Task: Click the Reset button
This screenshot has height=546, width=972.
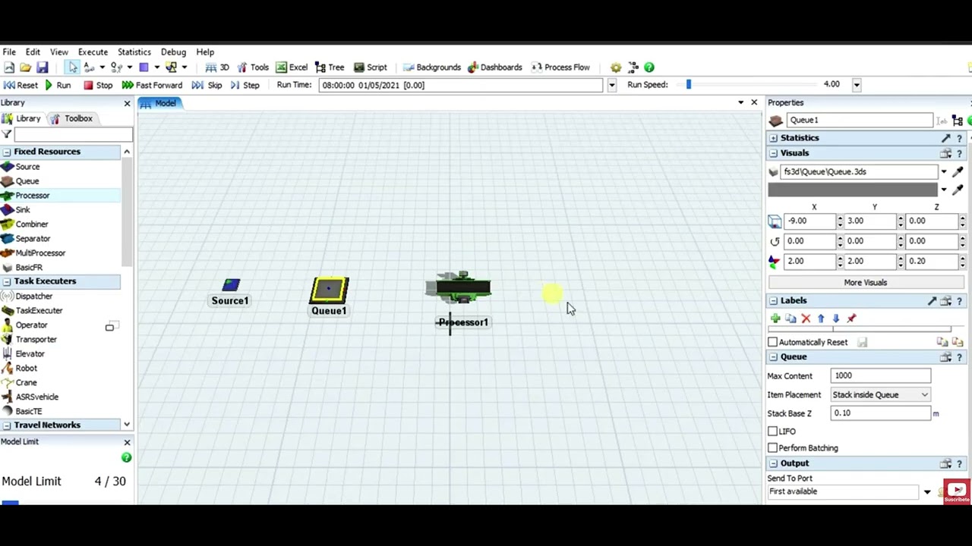Action: (21, 86)
